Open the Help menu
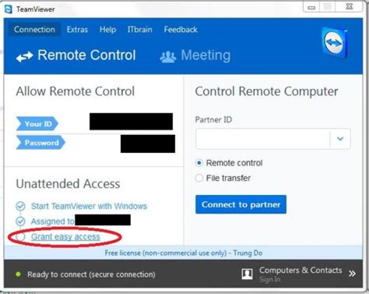Screen dimensions: 369x294 point(108,30)
